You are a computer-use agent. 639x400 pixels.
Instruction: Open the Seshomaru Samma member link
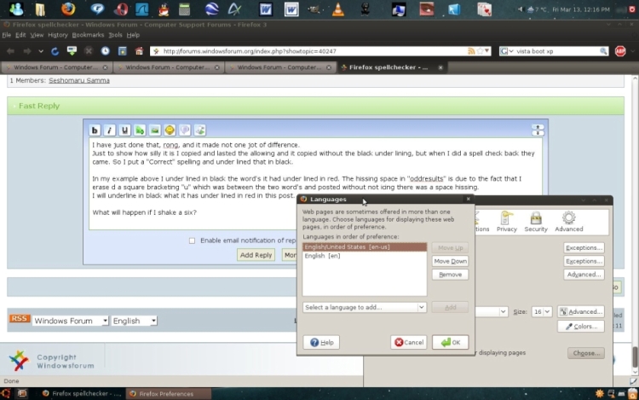pyautogui.click(x=79, y=80)
